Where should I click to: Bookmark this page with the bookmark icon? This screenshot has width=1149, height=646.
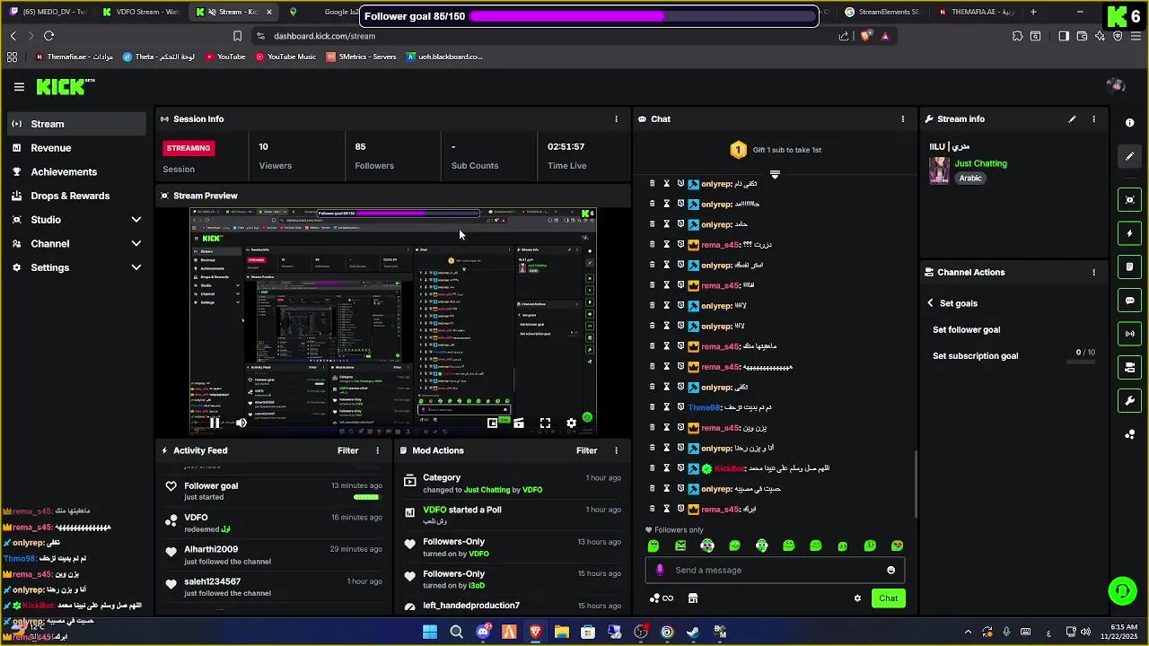coord(237,36)
